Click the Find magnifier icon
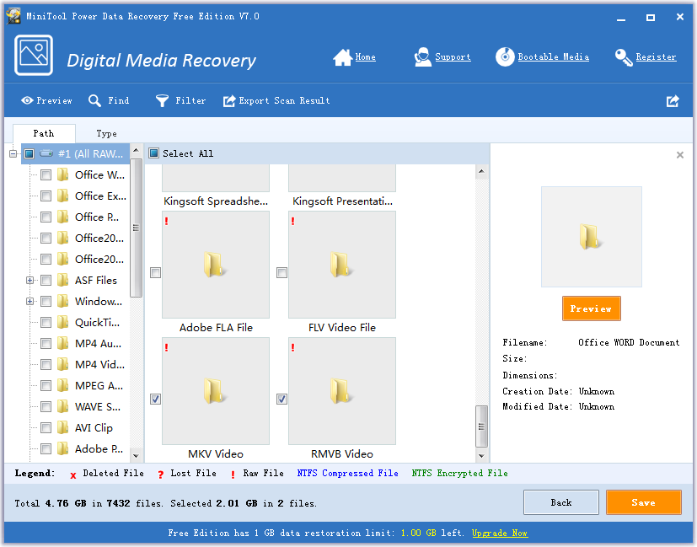Screen dimensions: 697x547 click(x=94, y=100)
